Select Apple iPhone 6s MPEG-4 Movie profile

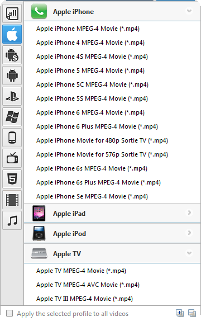click(92, 168)
